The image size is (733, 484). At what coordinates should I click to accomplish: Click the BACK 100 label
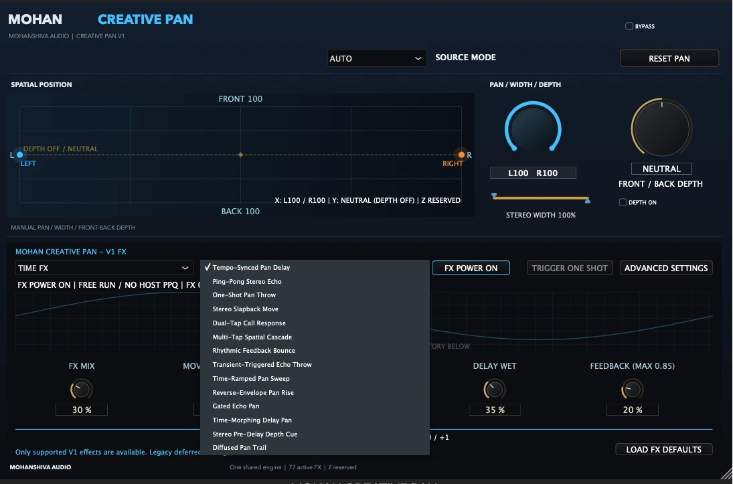240,212
